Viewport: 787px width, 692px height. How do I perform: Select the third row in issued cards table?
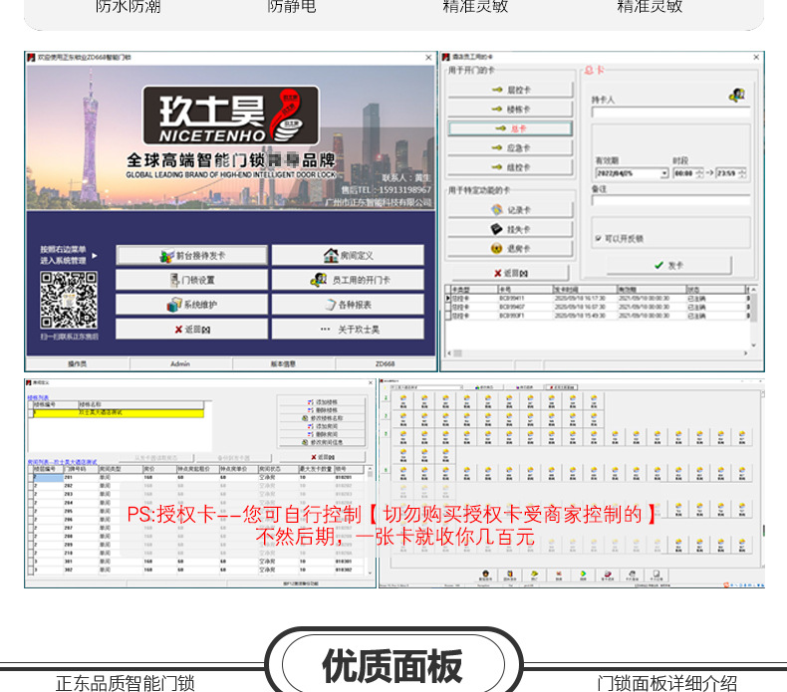coord(598,316)
